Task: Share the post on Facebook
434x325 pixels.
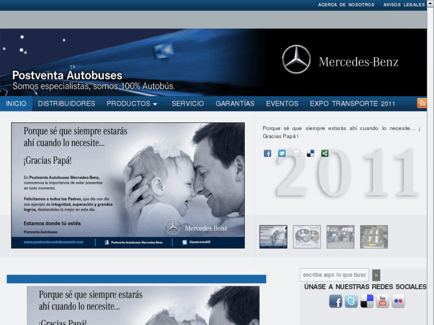Action: 267,153
